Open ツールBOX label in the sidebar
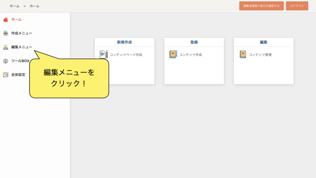The image size is (316, 178). (x=20, y=61)
